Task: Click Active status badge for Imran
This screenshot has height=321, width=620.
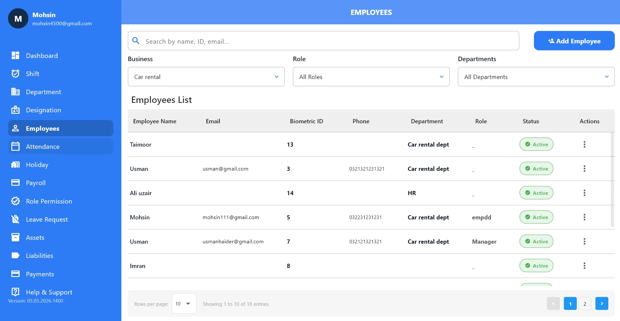Action: tap(536, 266)
